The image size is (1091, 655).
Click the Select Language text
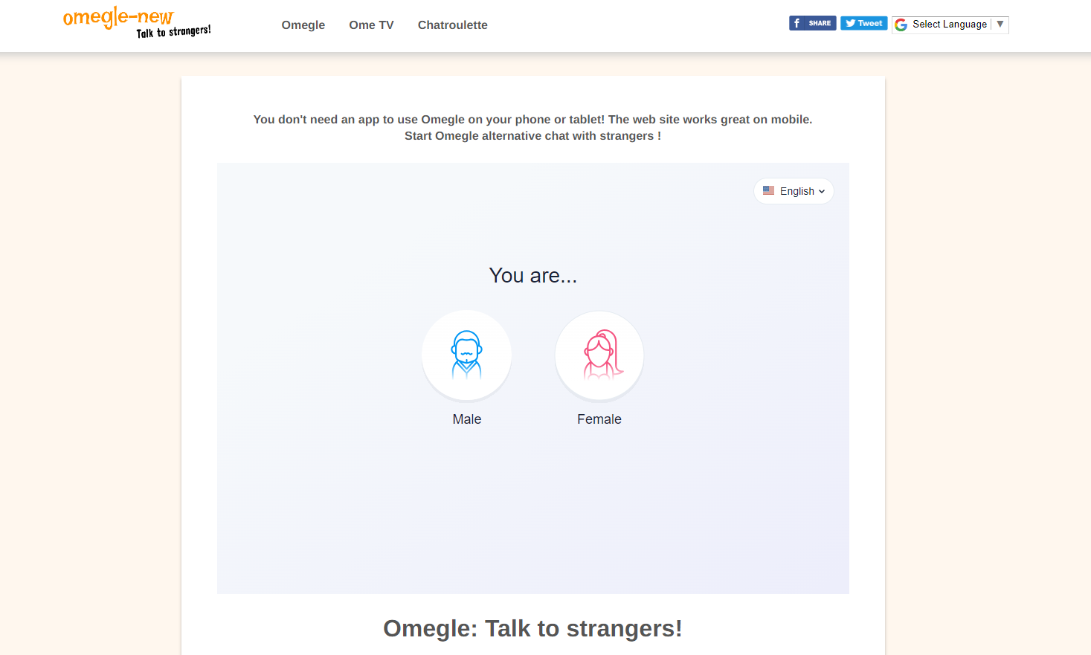point(949,25)
